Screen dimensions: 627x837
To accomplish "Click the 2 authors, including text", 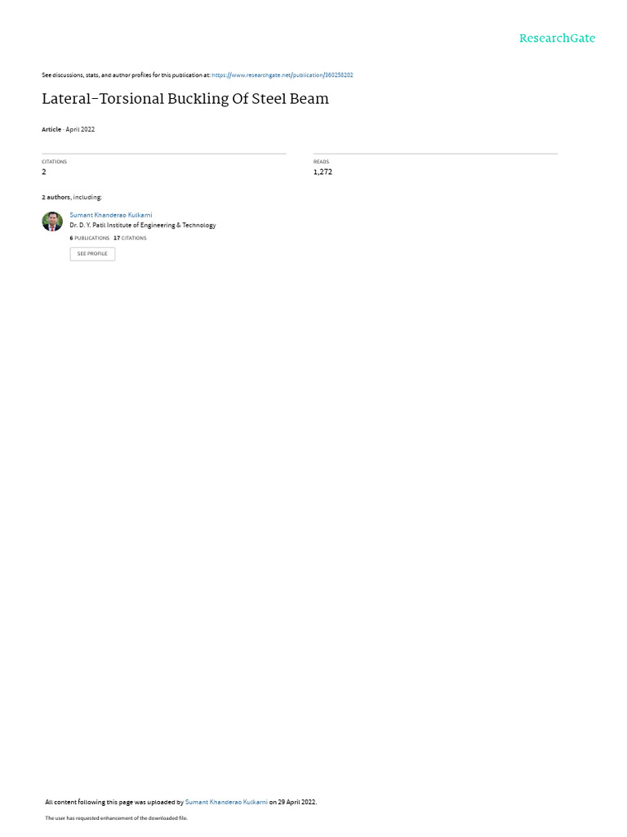I will click(x=72, y=198).
